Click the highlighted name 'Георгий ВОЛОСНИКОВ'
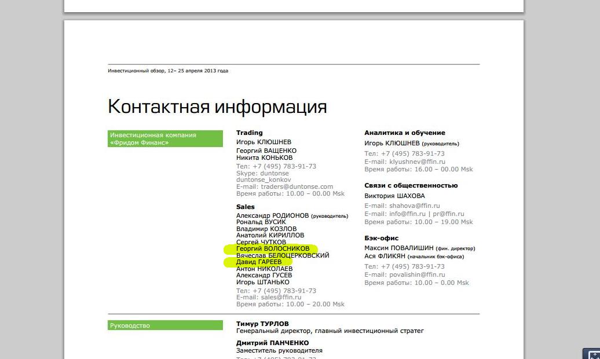 [x=273, y=249]
